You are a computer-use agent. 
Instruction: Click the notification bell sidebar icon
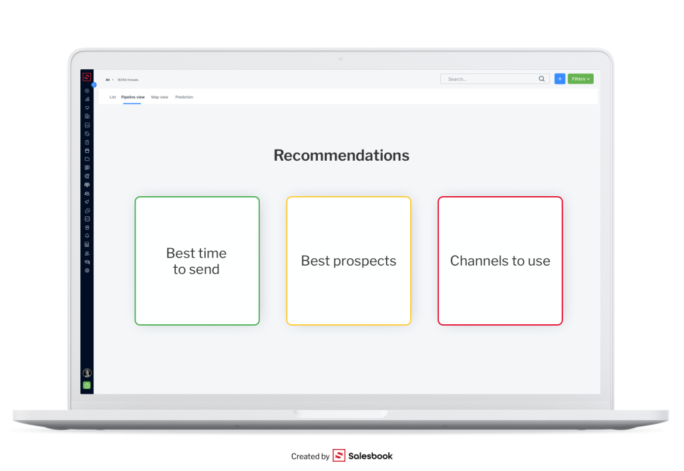87,235
